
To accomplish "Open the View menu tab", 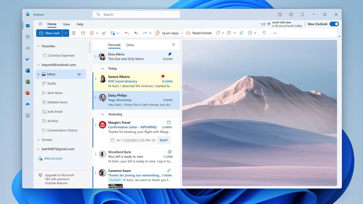I will pos(66,24).
